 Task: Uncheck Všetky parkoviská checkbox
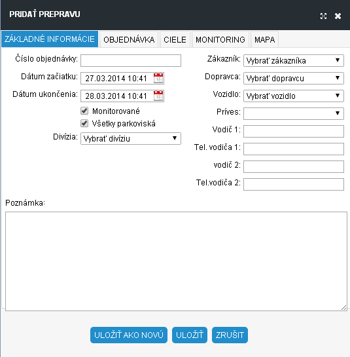pyautogui.click(x=84, y=123)
